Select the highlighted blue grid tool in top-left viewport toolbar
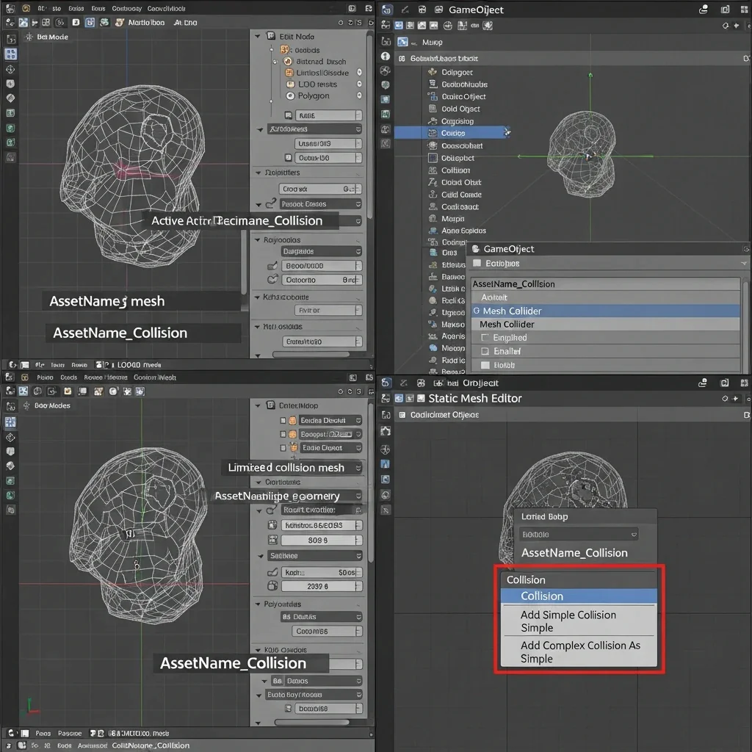This screenshot has height=752, width=752. pyautogui.click(x=11, y=54)
